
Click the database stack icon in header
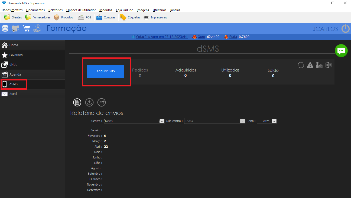coord(5,28)
